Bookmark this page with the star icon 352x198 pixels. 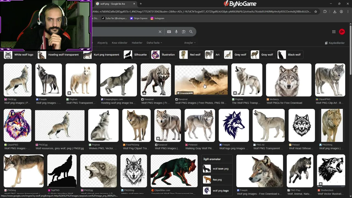click(316, 12)
